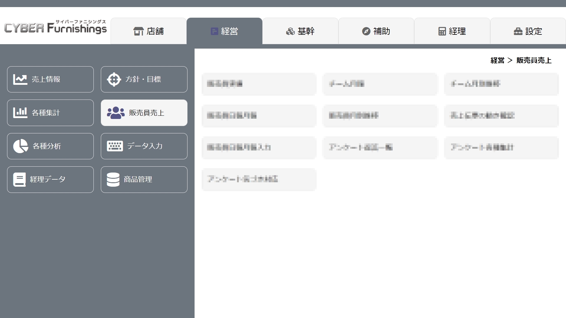Click the データ入力 keyboard icon
Image resolution: width=566 pixels, height=318 pixels.
click(x=115, y=146)
